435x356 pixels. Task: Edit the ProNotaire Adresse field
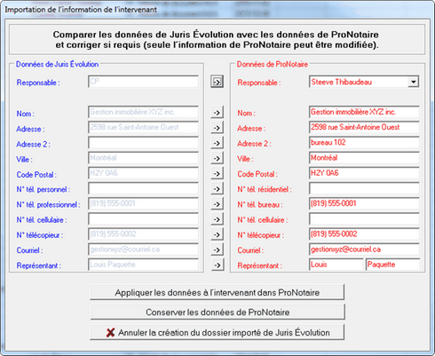(364, 127)
